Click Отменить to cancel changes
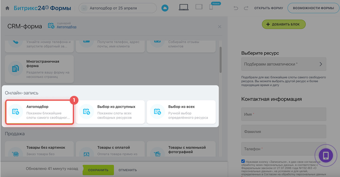 [127, 170]
